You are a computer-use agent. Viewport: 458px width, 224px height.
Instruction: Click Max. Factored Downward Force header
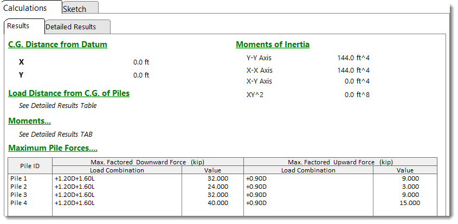pos(147,162)
